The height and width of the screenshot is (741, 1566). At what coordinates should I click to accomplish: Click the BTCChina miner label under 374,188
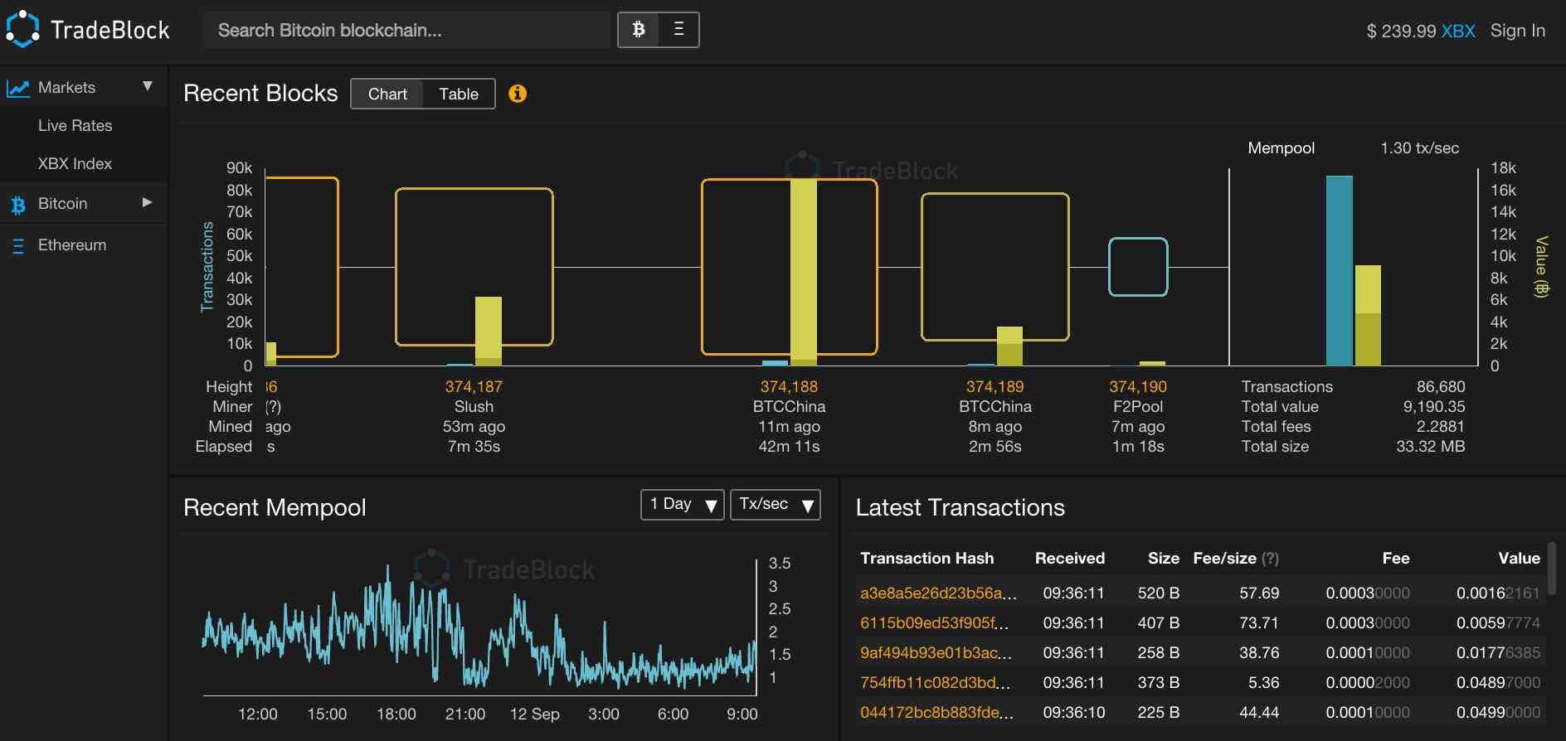789,407
